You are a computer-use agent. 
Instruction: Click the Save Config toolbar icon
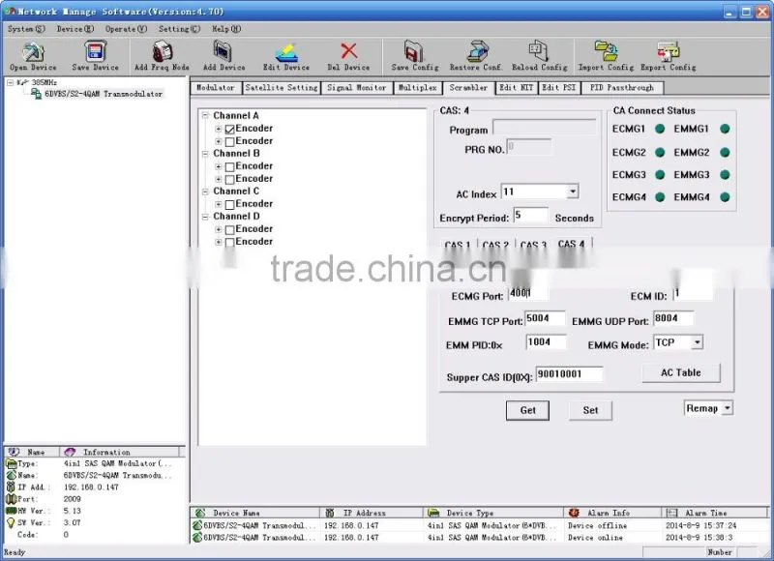[415, 56]
